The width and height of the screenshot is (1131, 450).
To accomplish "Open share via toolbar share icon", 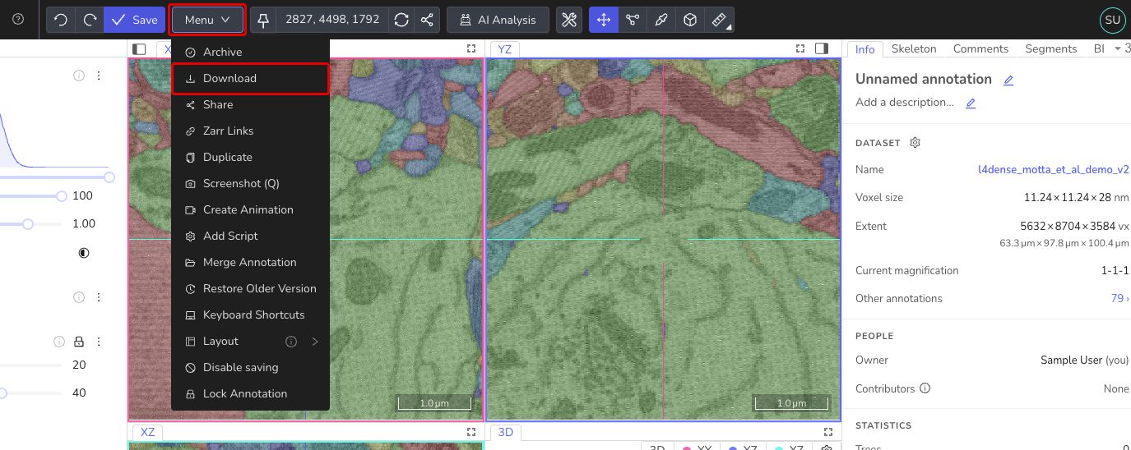I will (x=427, y=20).
